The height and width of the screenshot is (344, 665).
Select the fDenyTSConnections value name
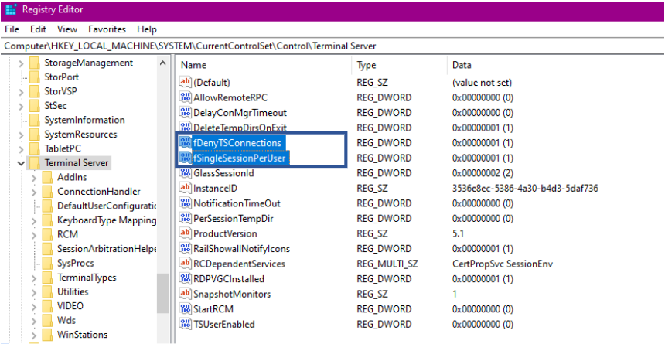pos(239,143)
